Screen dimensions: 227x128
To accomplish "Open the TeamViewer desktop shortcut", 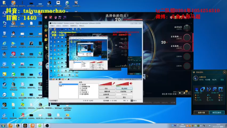I will [x=4, y=96].
